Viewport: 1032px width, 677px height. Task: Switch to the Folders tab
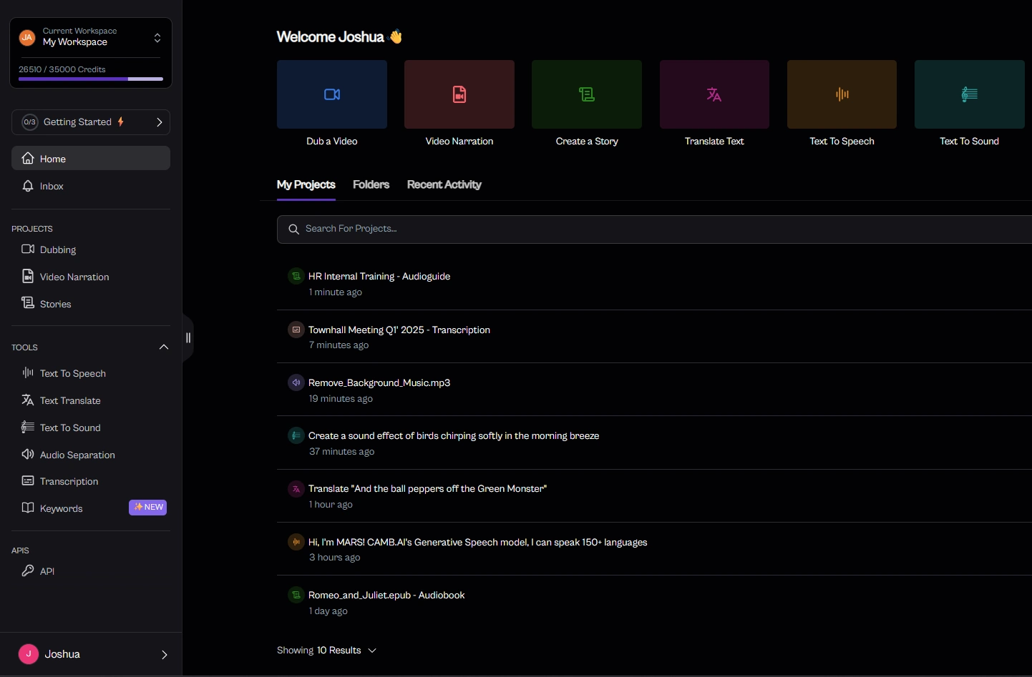(x=371, y=184)
